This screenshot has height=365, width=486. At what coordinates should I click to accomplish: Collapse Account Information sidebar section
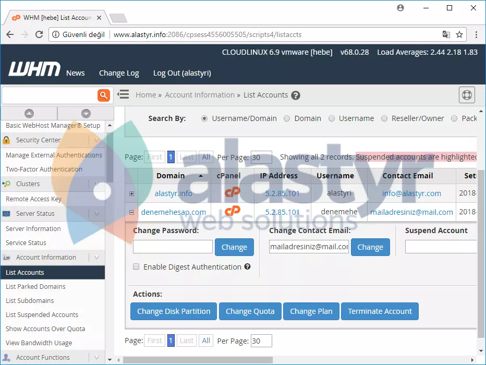coord(96,257)
